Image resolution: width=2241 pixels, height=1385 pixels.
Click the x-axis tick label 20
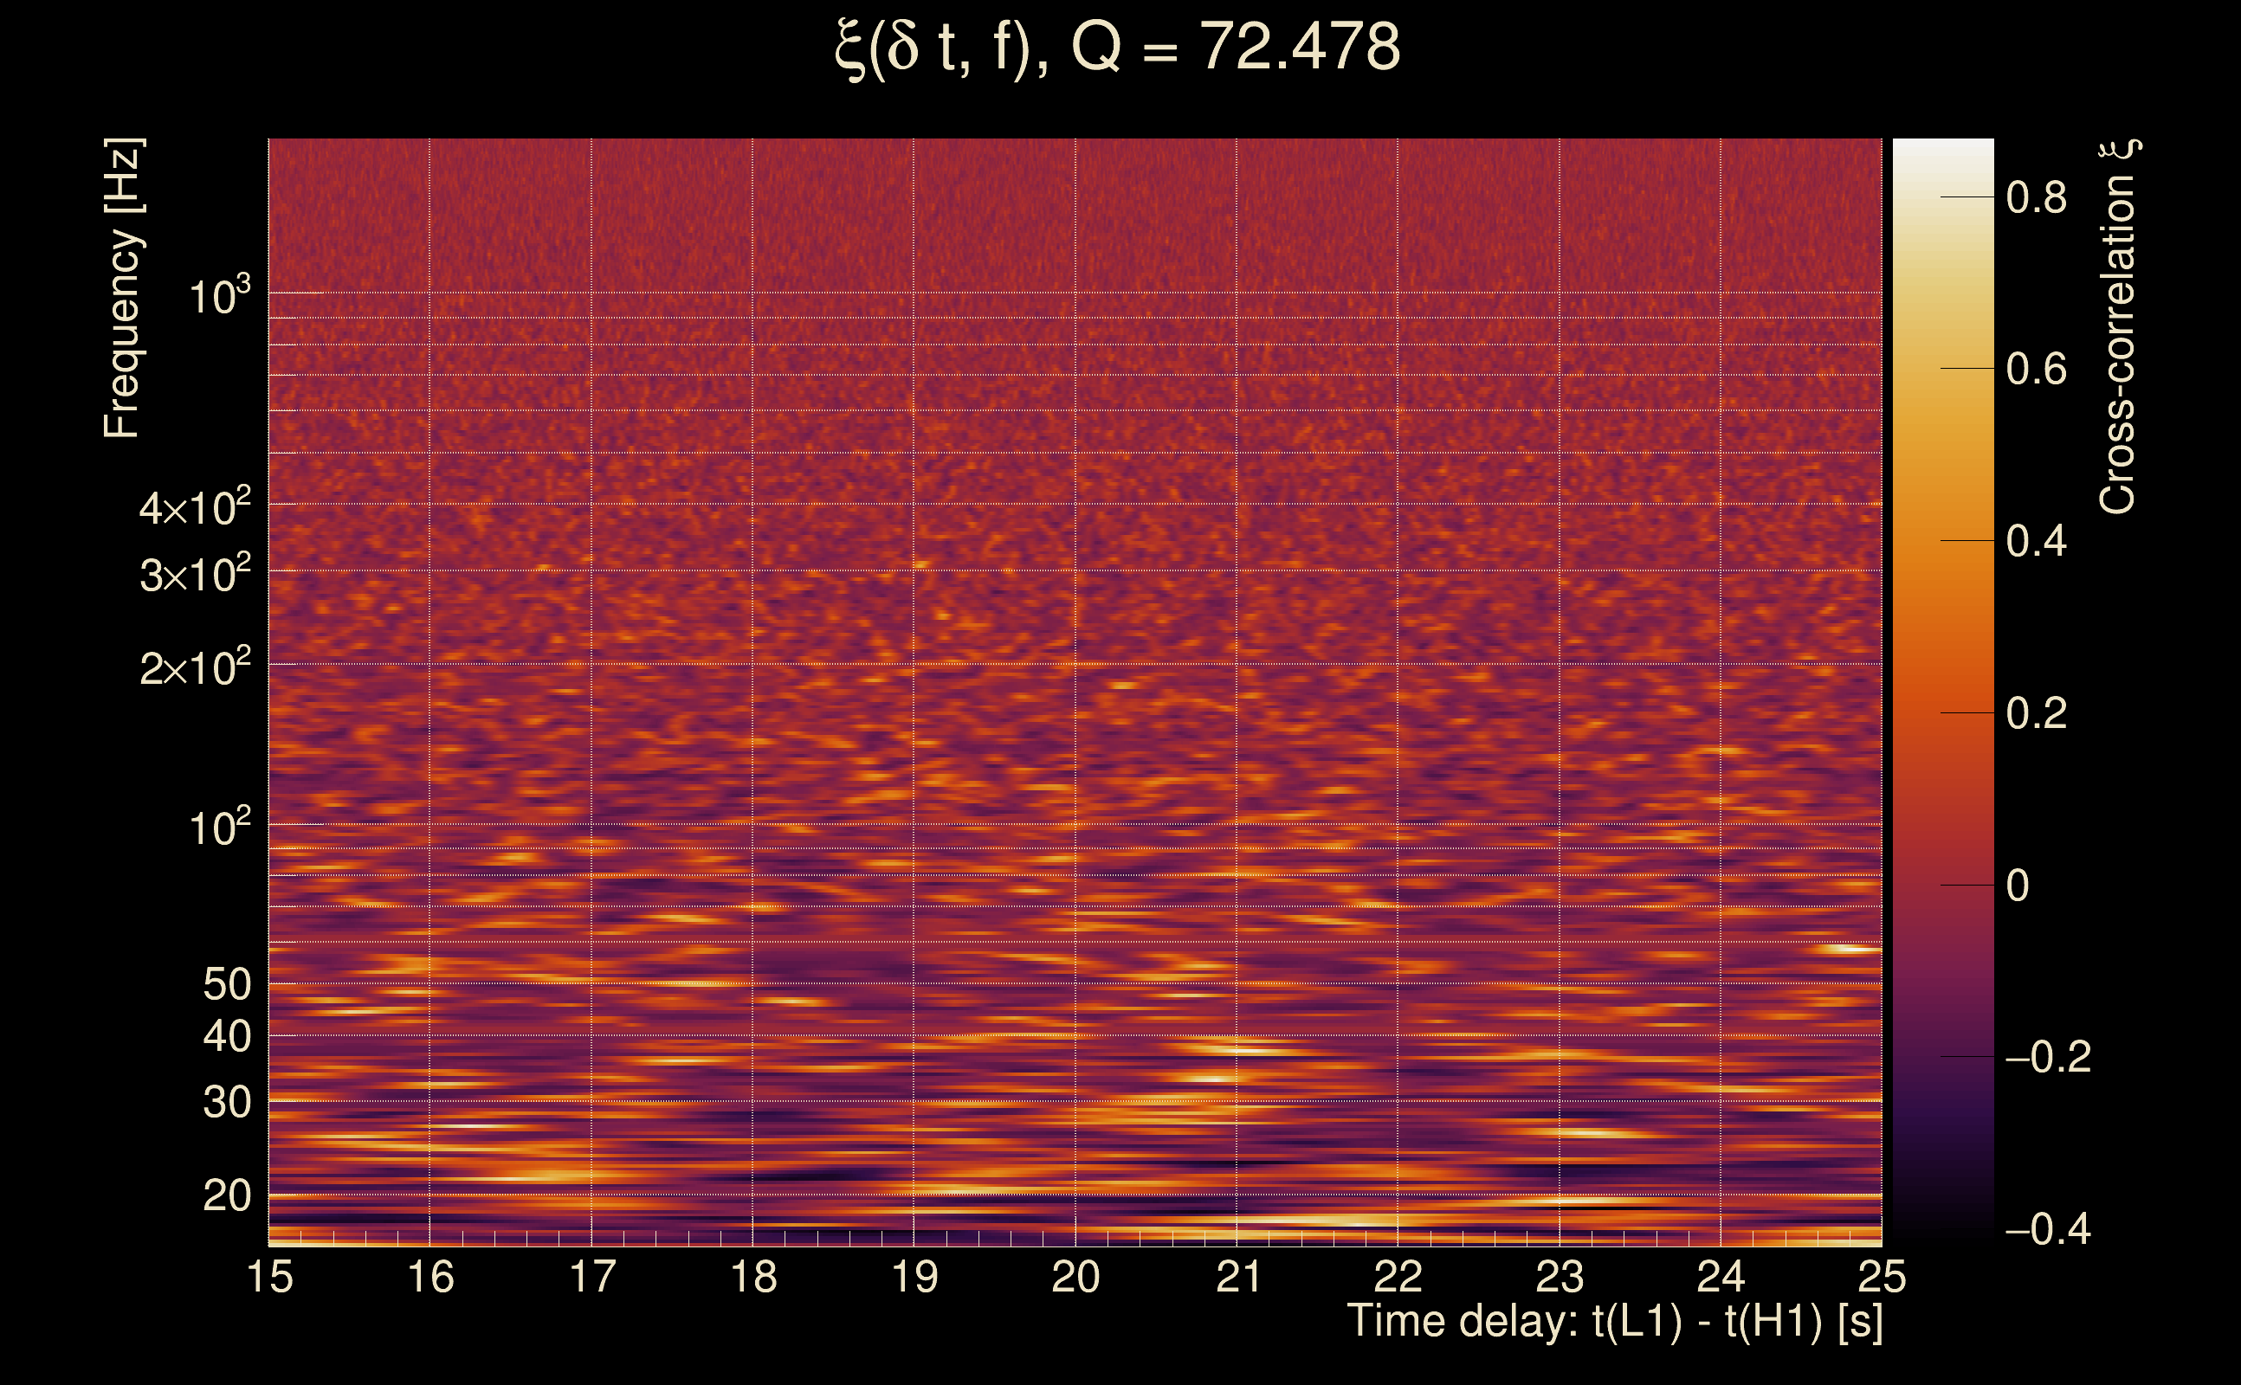point(1075,1277)
